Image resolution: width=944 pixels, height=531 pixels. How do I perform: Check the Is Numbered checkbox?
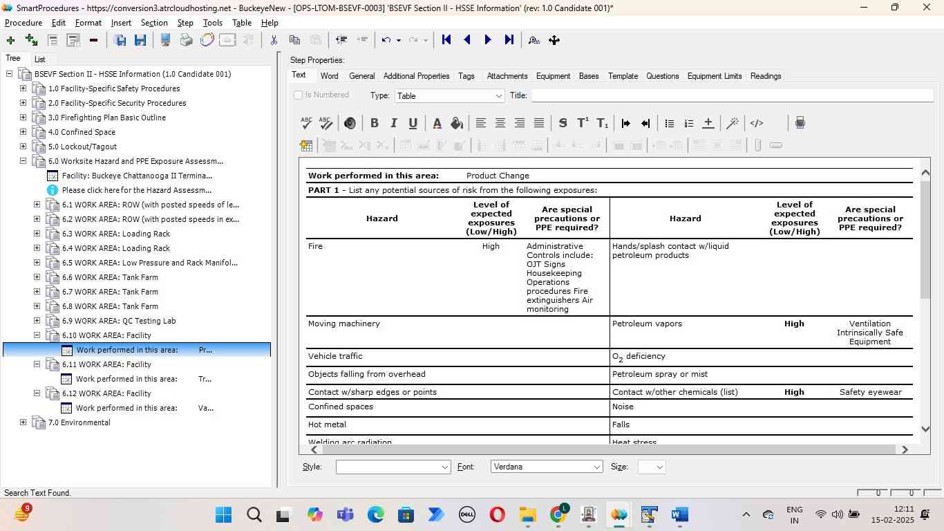pos(299,95)
